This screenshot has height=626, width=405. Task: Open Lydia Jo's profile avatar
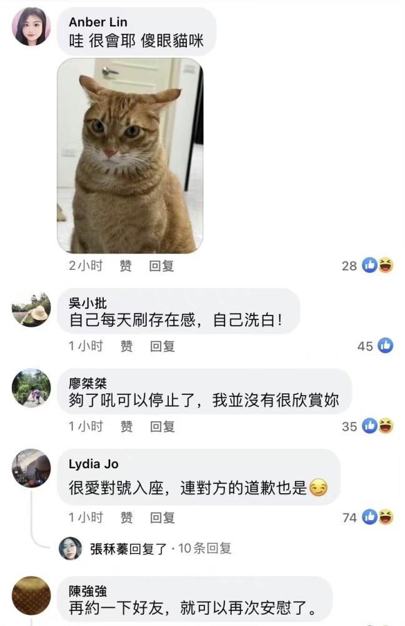point(31,468)
